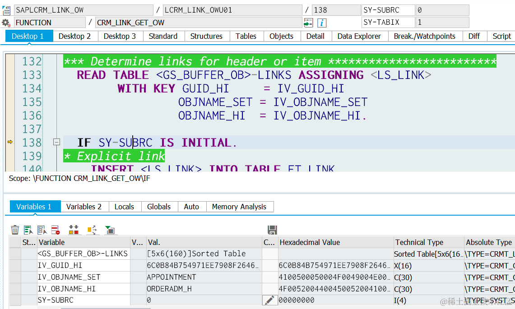Click the IV_OBJNAME_SET variable cell
This screenshot has height=309, width=515.
[x=84, y=277]
